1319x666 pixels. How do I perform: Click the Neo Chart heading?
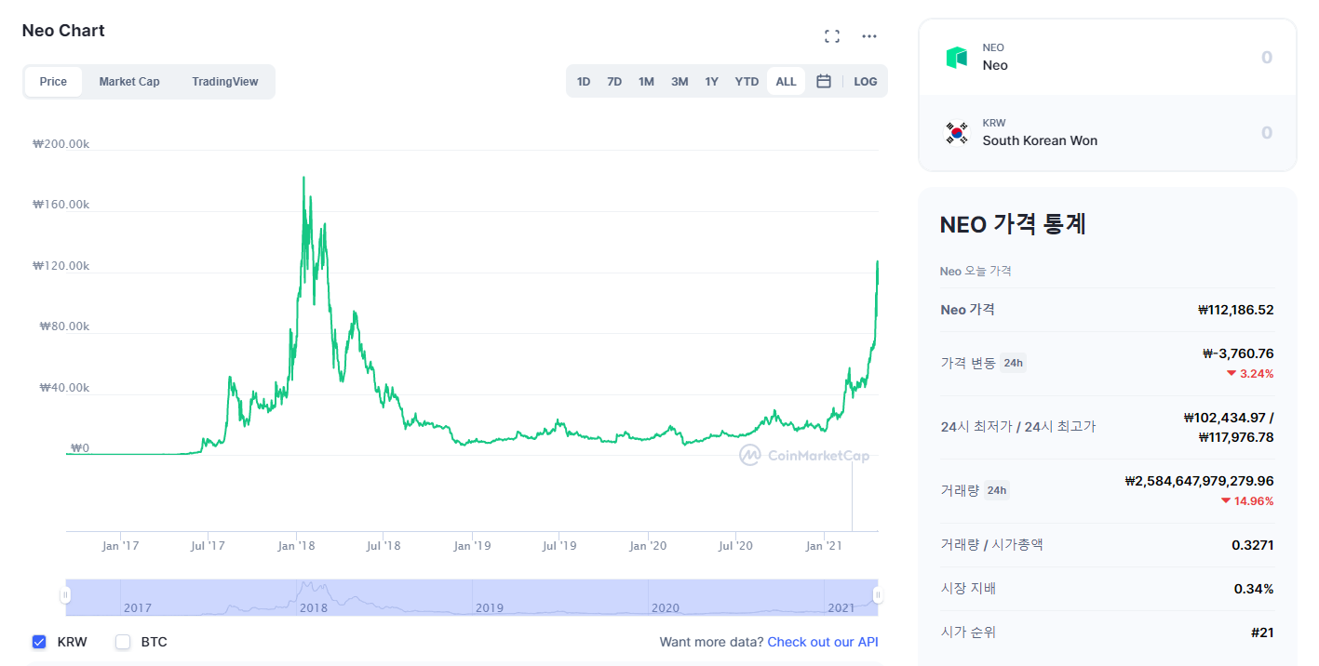63,31
